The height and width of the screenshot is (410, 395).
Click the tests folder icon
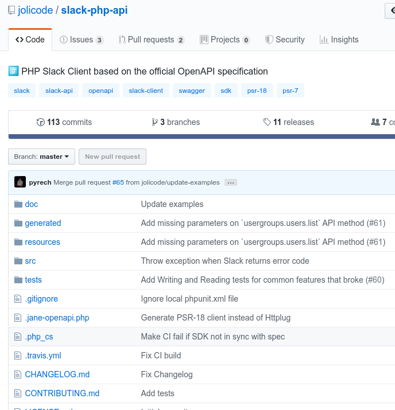[18, 280]
